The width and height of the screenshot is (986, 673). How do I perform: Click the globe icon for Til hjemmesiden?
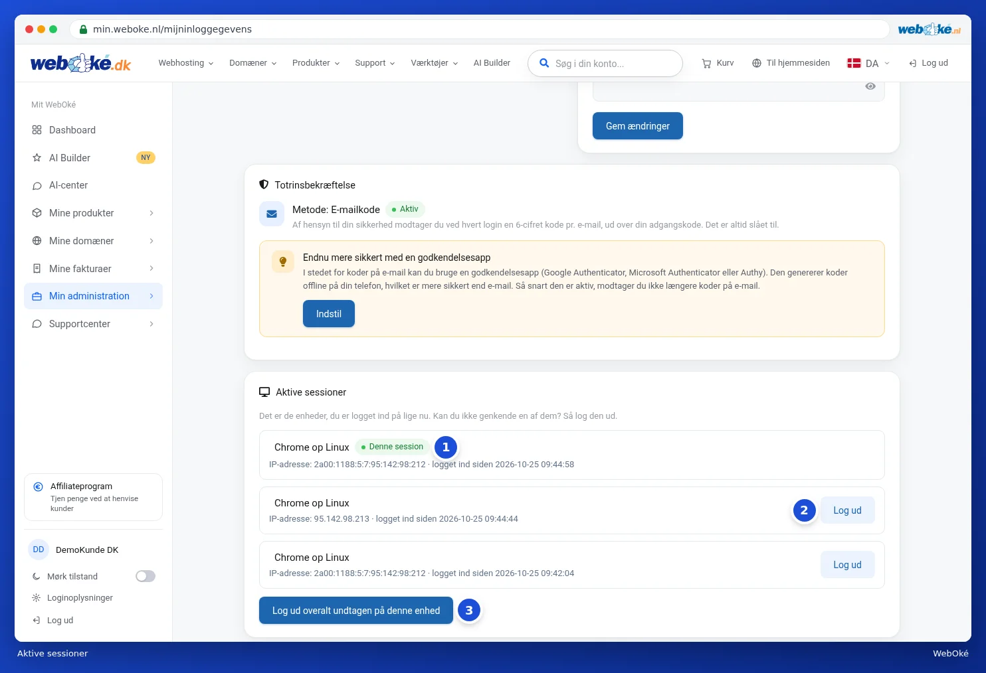(x=757, y=63)
